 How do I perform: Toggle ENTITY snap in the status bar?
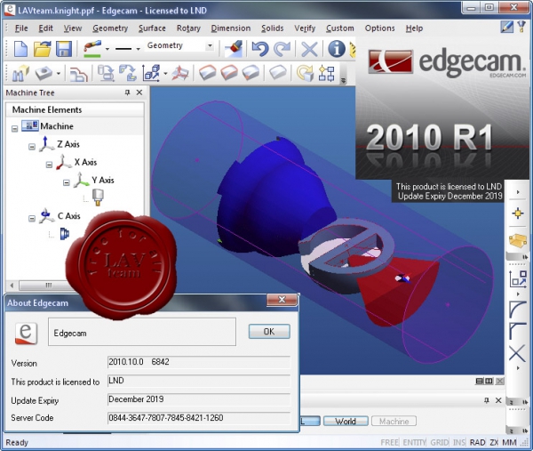point(414,442)
